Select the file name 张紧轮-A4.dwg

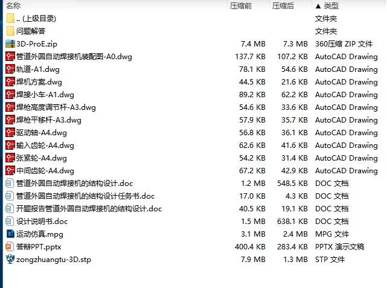[x=42, y=158]
